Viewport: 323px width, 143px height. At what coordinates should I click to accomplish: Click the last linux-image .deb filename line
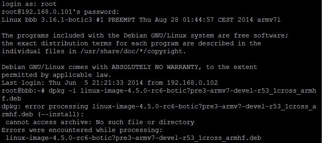pos(133,138)
